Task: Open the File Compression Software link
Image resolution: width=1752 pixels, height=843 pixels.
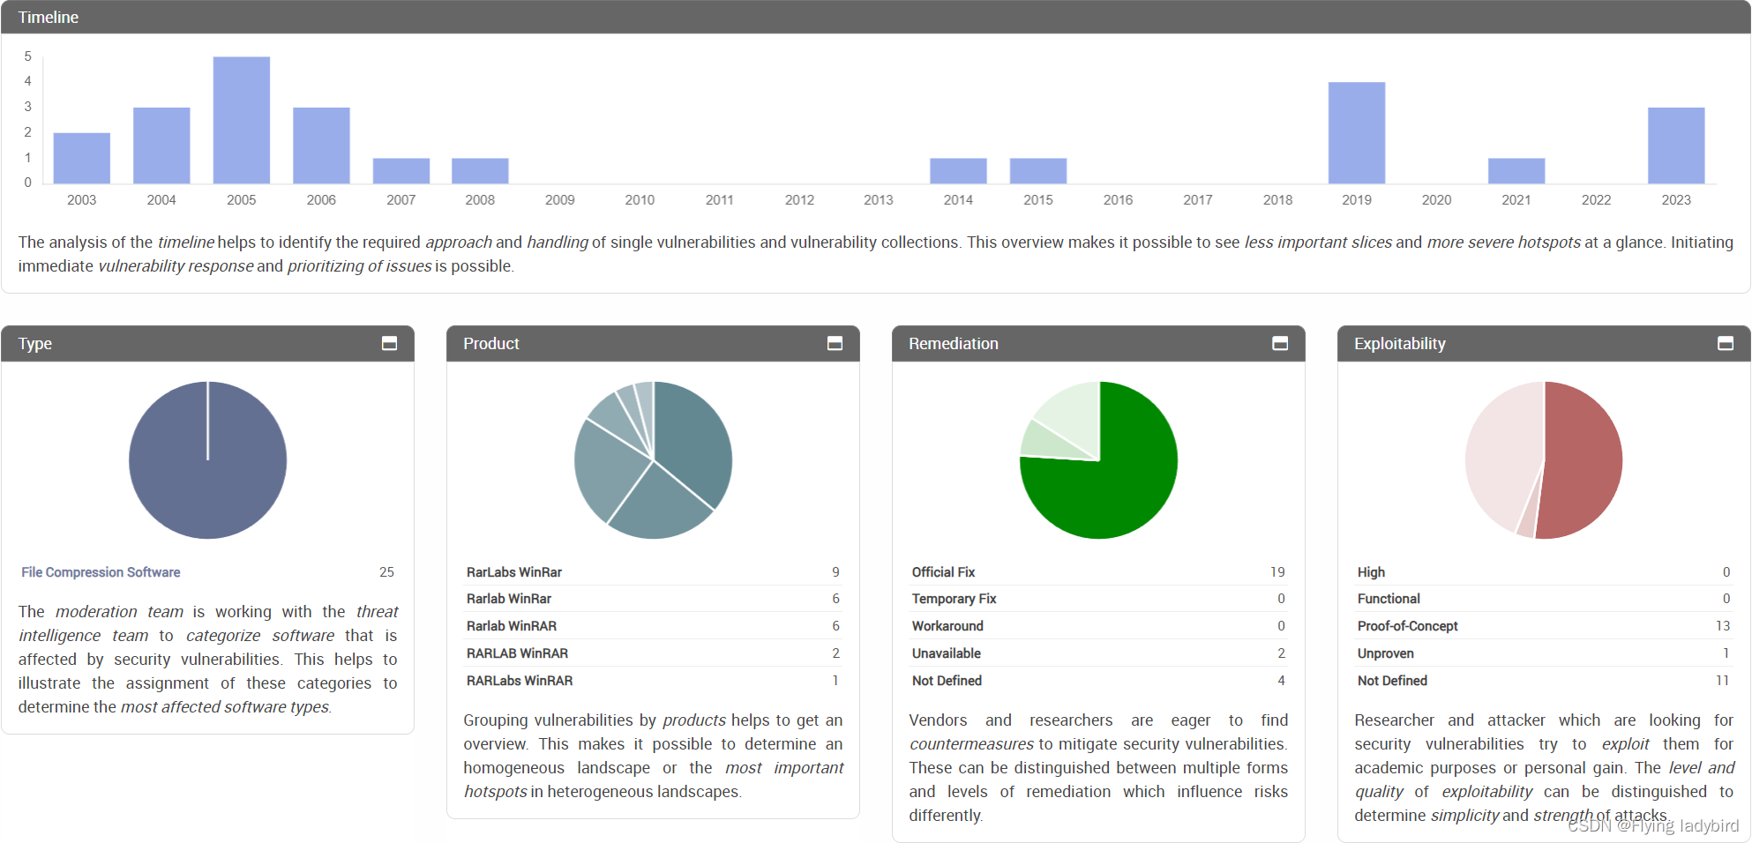Action: (101, 572)
